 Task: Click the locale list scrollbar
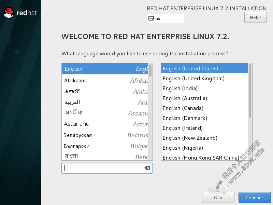[x=250, y=91]
